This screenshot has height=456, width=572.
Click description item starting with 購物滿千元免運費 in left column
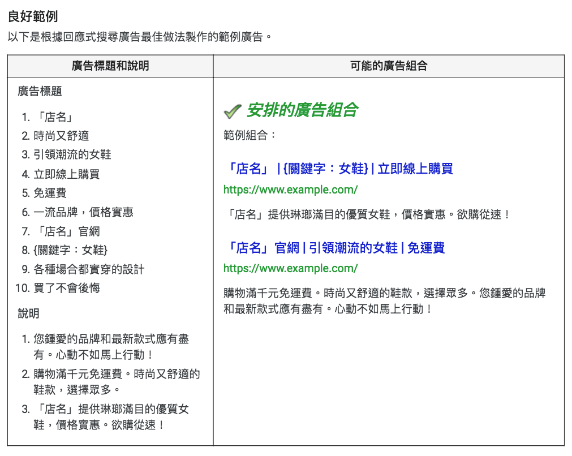[117, 375]
